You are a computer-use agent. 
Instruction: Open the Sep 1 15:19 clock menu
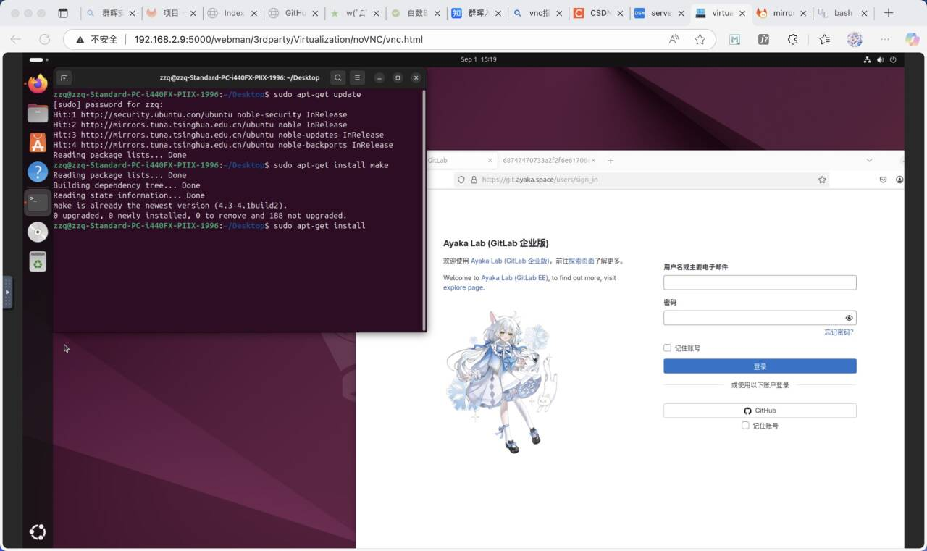point(478,59)
